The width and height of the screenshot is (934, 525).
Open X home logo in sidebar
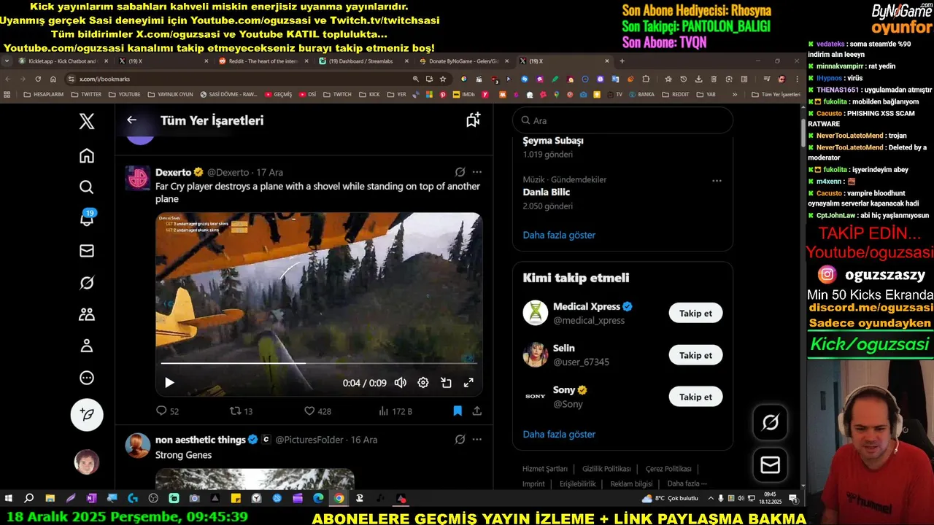click(87, 121)
